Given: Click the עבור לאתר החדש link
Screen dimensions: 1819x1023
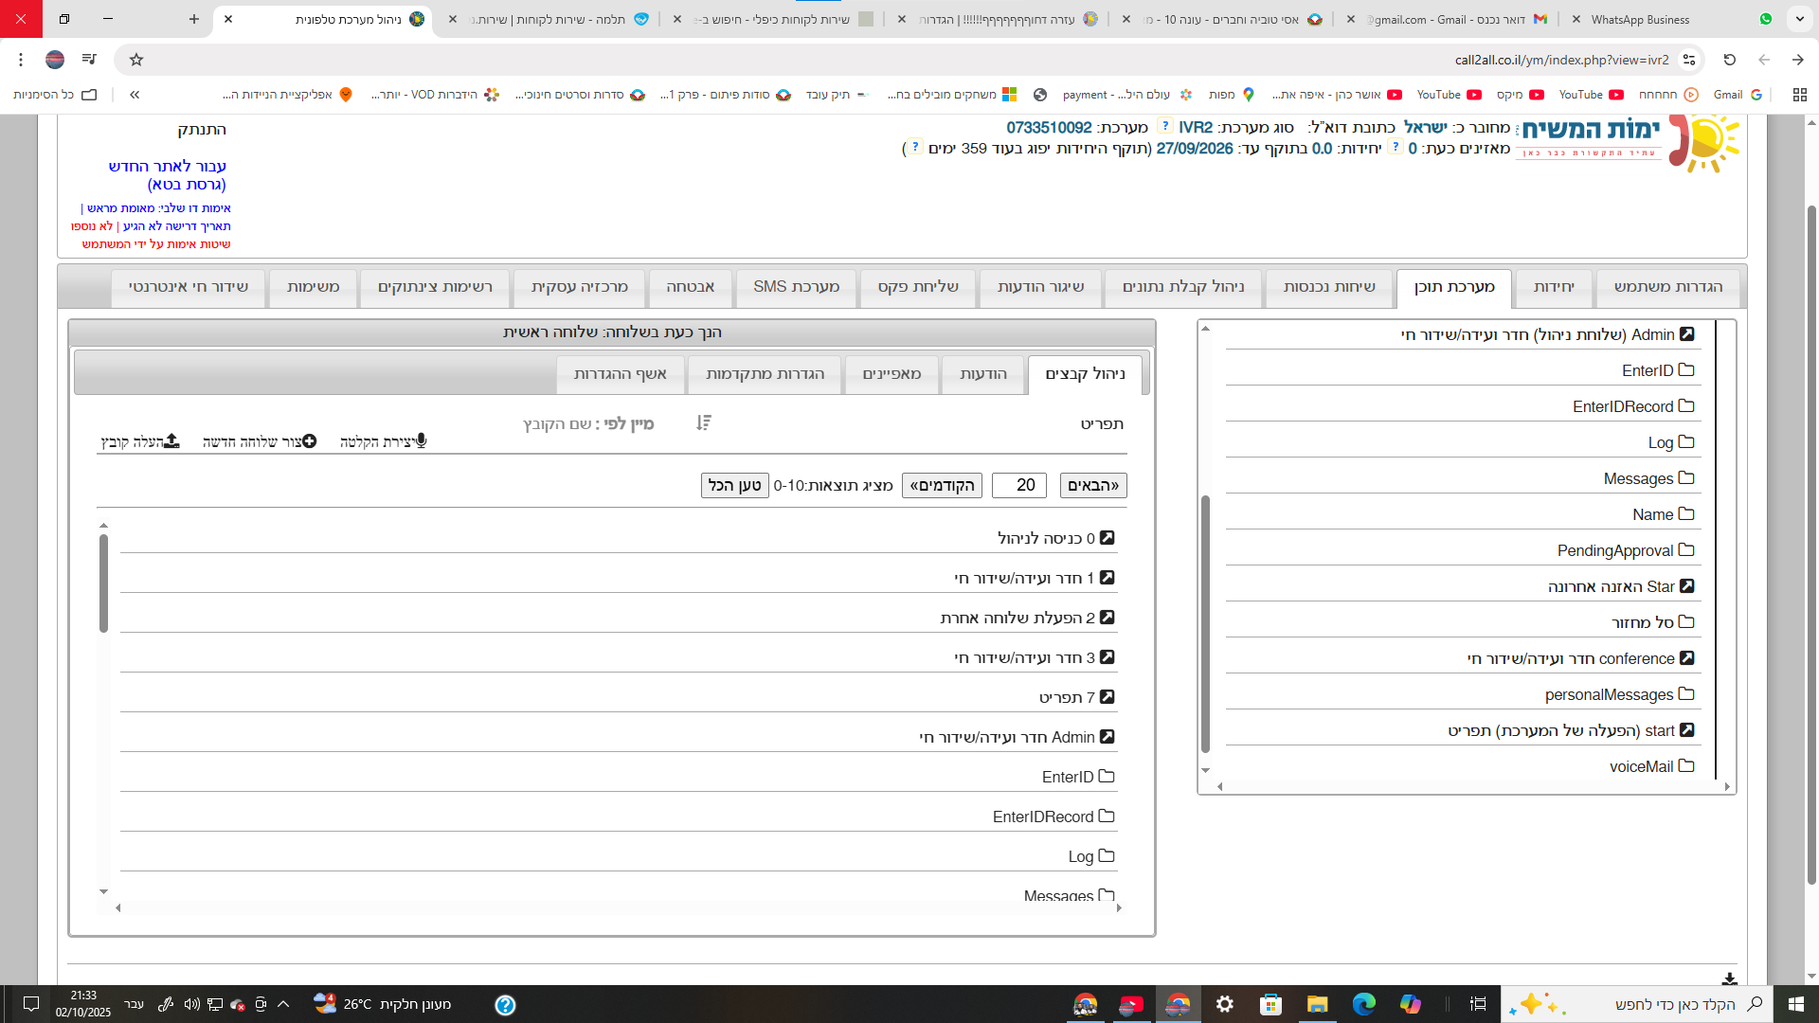Looking at the screenshot, I should (x=168, y=167).
